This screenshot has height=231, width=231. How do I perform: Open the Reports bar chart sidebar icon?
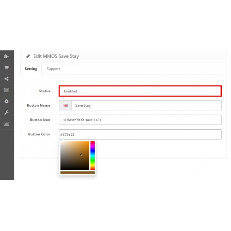pyautogui.click(x=6, y=124)
